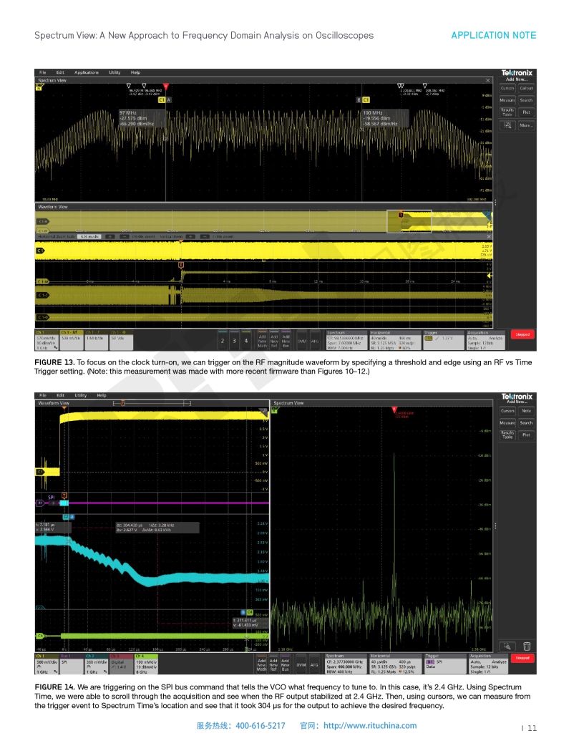Expand the More... button in Figure 13 scope
This screenshot has height=756, width=584.
coord(526,125)
